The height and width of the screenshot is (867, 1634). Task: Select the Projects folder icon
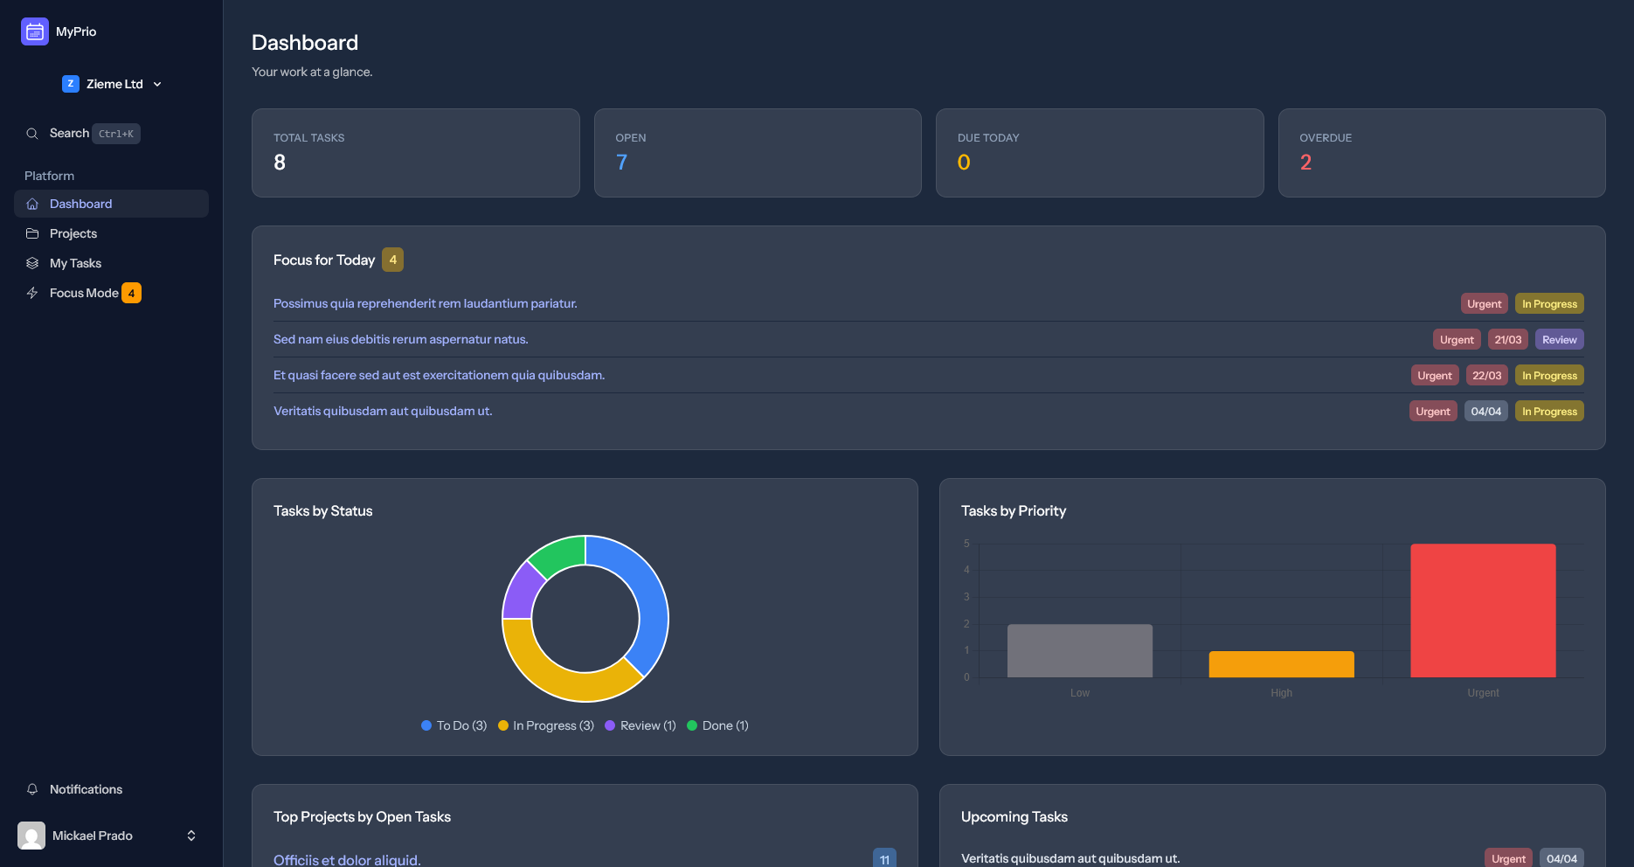pyautogui.click(x=32, y=233)
